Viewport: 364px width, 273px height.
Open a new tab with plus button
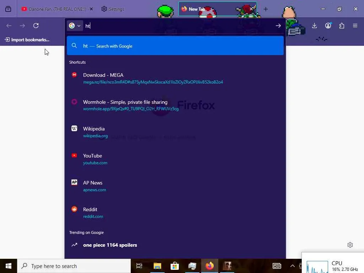(266, 9)
